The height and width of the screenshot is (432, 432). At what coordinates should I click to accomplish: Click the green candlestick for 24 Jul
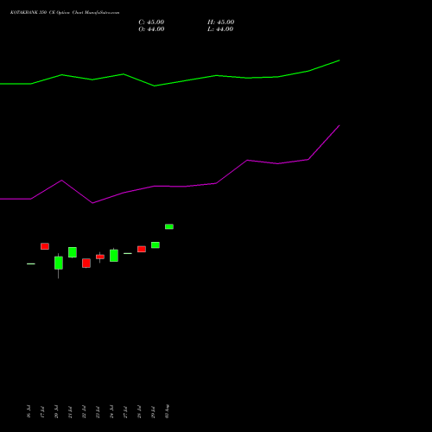(x=114, y=255)
